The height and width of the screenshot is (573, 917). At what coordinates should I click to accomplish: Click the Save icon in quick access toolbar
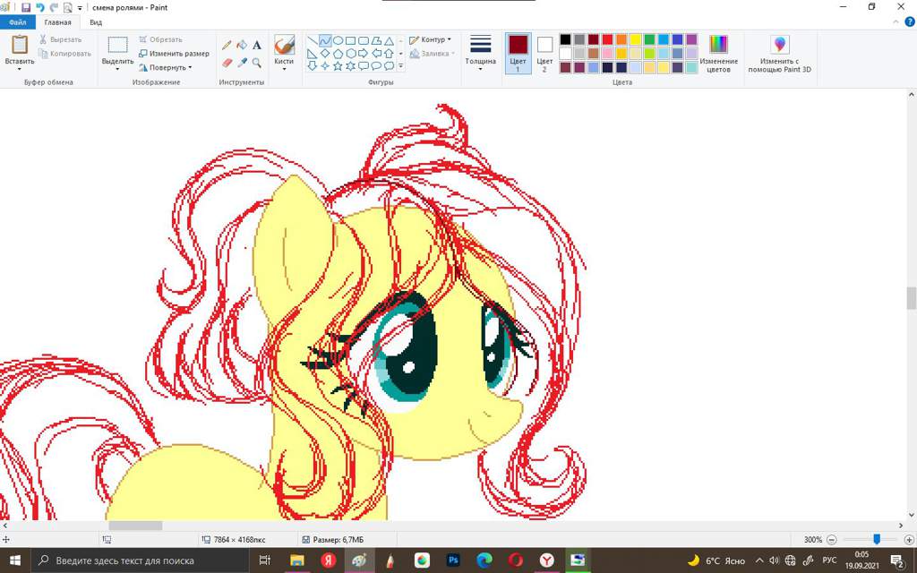(x=26, y=7)
